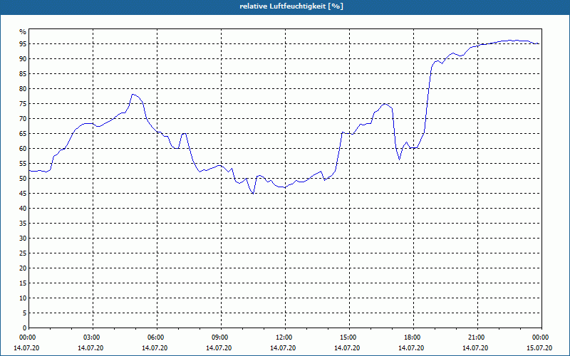Click the '20' y-axis value
The image size is (570, 356).
pyautogui.click(x=23, y=268)
